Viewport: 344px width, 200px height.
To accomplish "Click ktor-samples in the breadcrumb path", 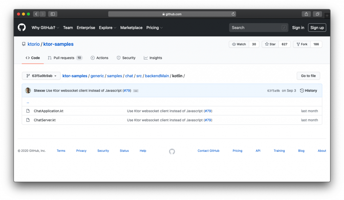I will click(x=75, y=76).
